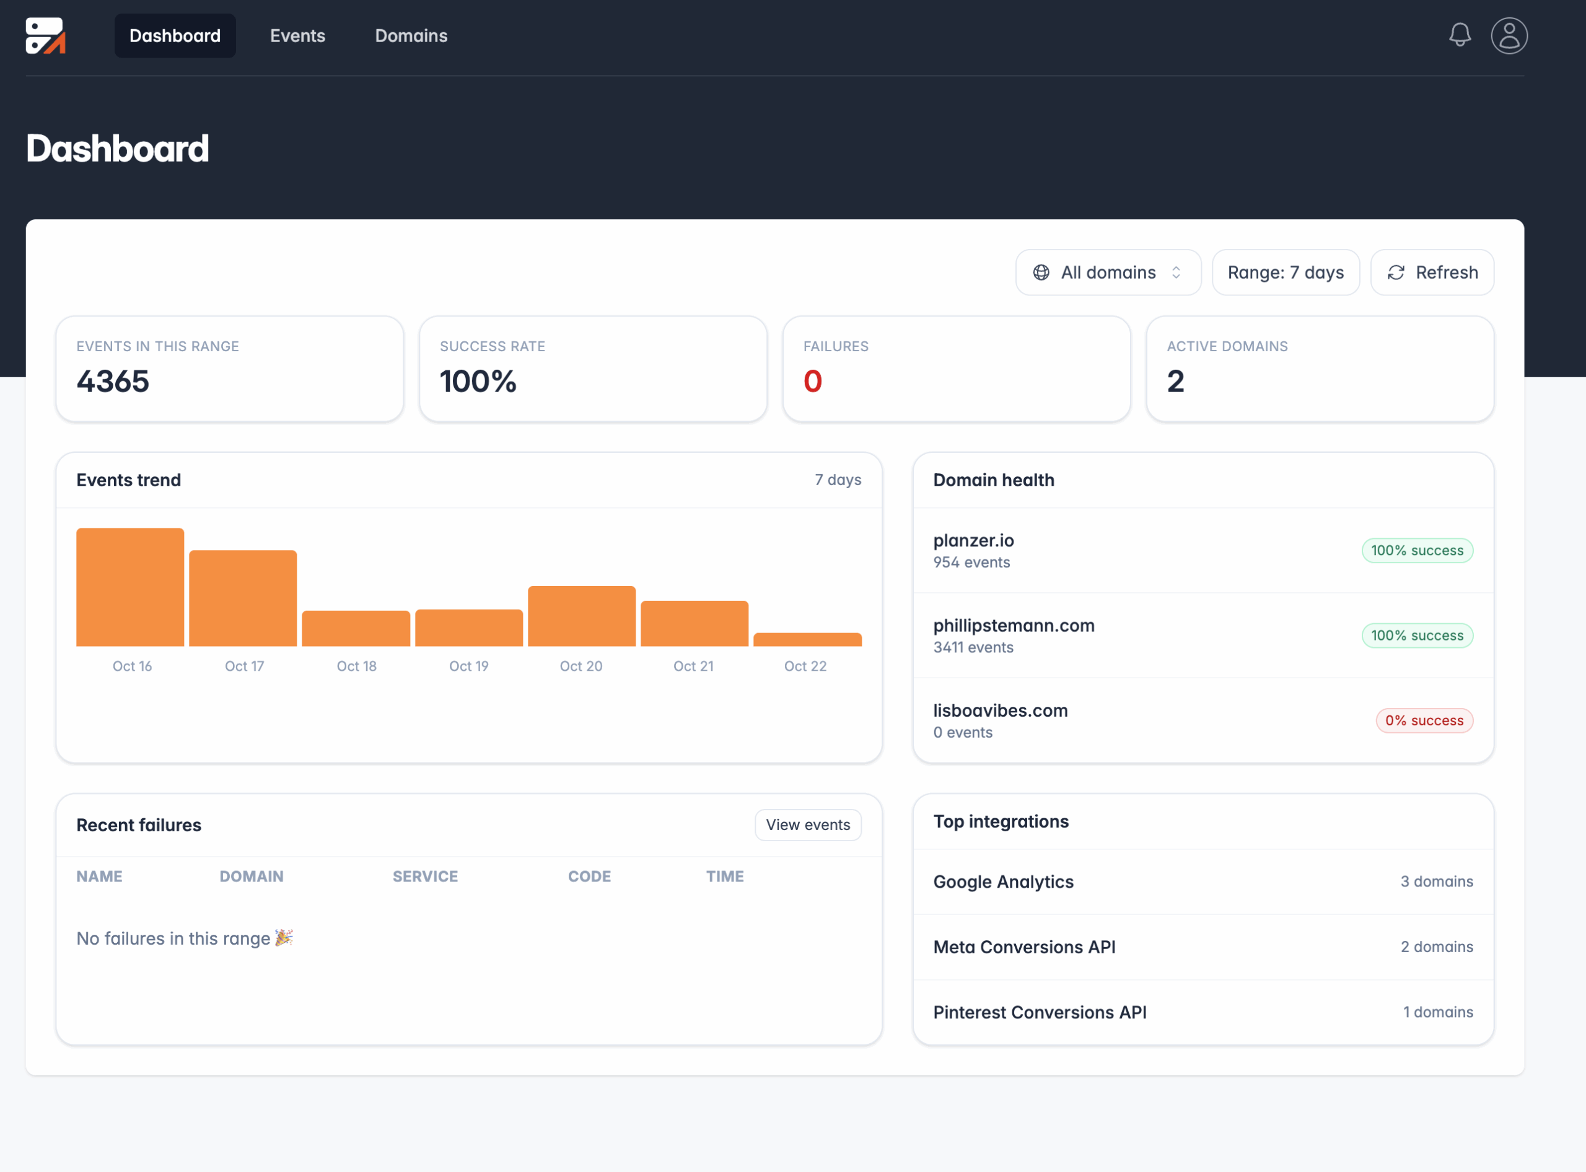
Task: Click the Oct 20 bar in Events trend
Action: click(x=581, y=615)
